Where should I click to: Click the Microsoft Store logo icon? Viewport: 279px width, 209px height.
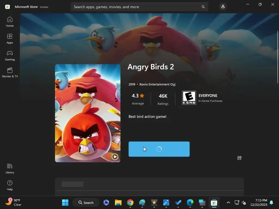7,7
